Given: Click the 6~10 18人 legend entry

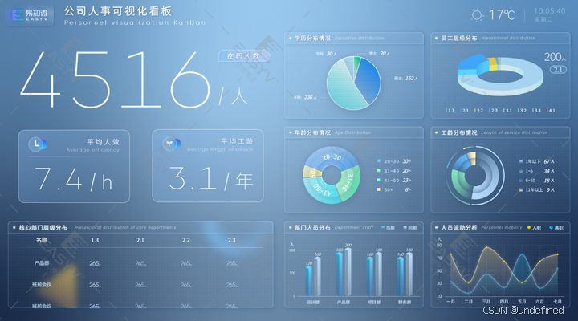Looking at the screenshot, I should (x=537, y=181).
